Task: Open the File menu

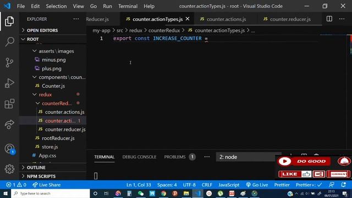Action: [21, 6]
